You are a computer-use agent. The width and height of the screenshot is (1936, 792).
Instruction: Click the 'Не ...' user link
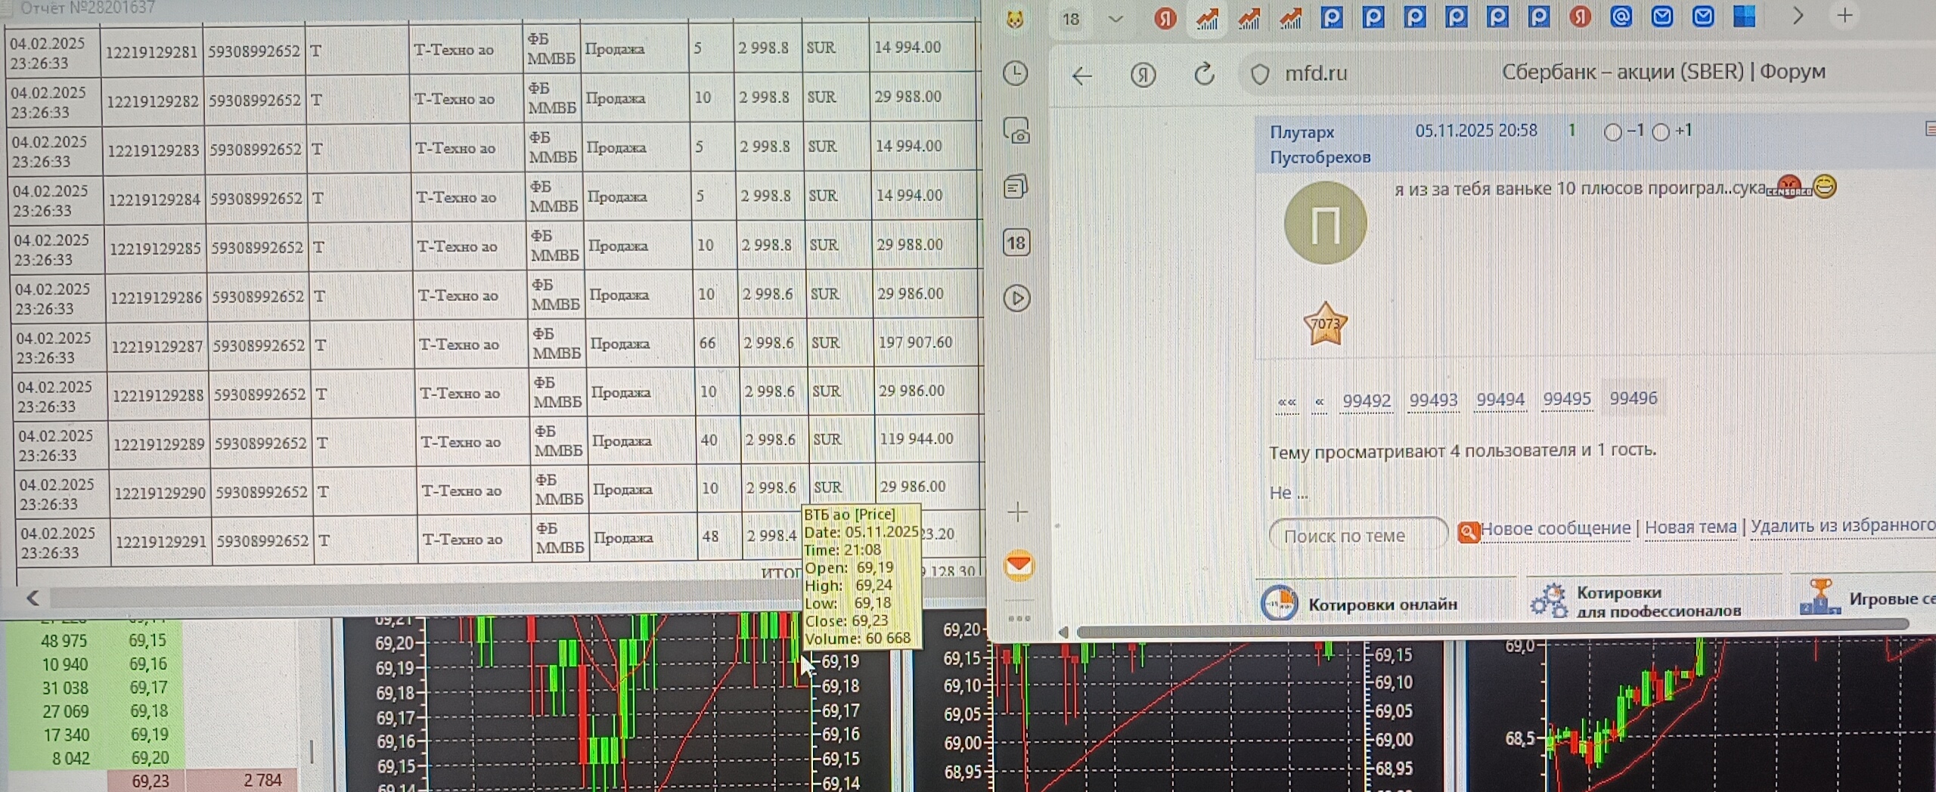1288,493
